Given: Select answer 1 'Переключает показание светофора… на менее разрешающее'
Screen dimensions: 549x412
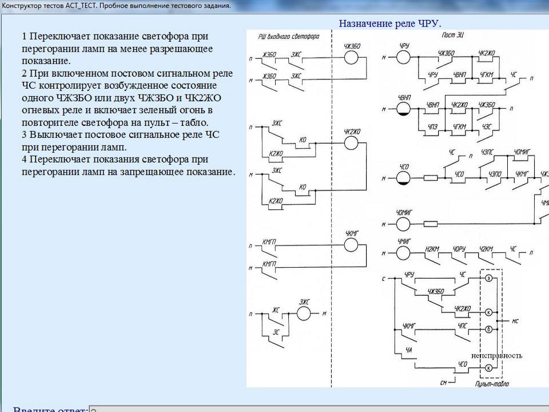Looking at the screenshot, I should (x=117, y=48).
